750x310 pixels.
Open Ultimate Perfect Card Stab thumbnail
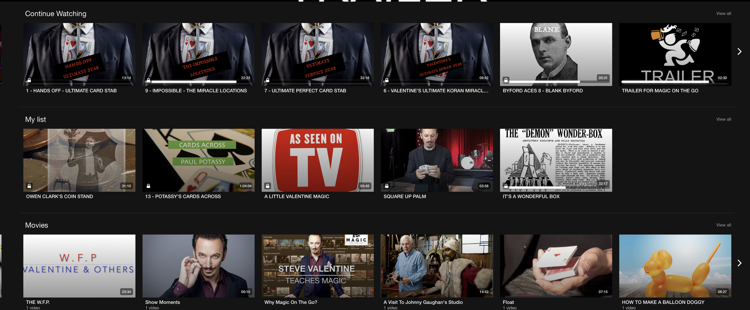click(317, 54)
